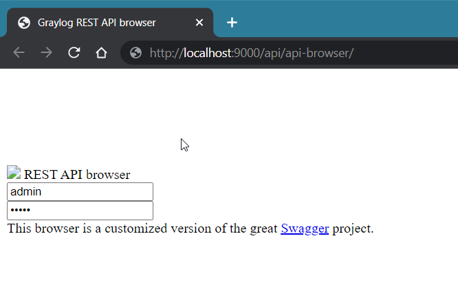The width and height of the screenshot is (458, 287).
Task: Click the address bar URL text
Action: click(x=252, y=53)
